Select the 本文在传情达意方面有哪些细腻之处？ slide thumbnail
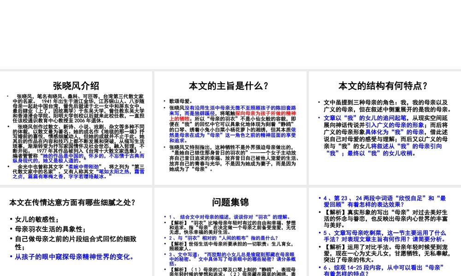 (x=76, y=232)
